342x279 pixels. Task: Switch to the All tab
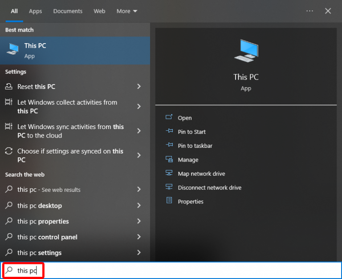(x=14, y=11)
